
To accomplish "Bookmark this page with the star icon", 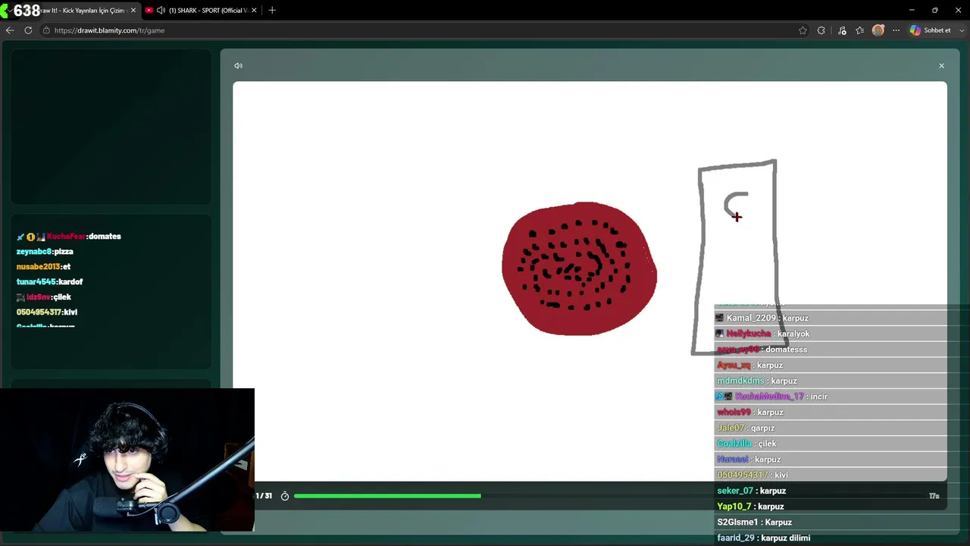I will coord(803,30).
